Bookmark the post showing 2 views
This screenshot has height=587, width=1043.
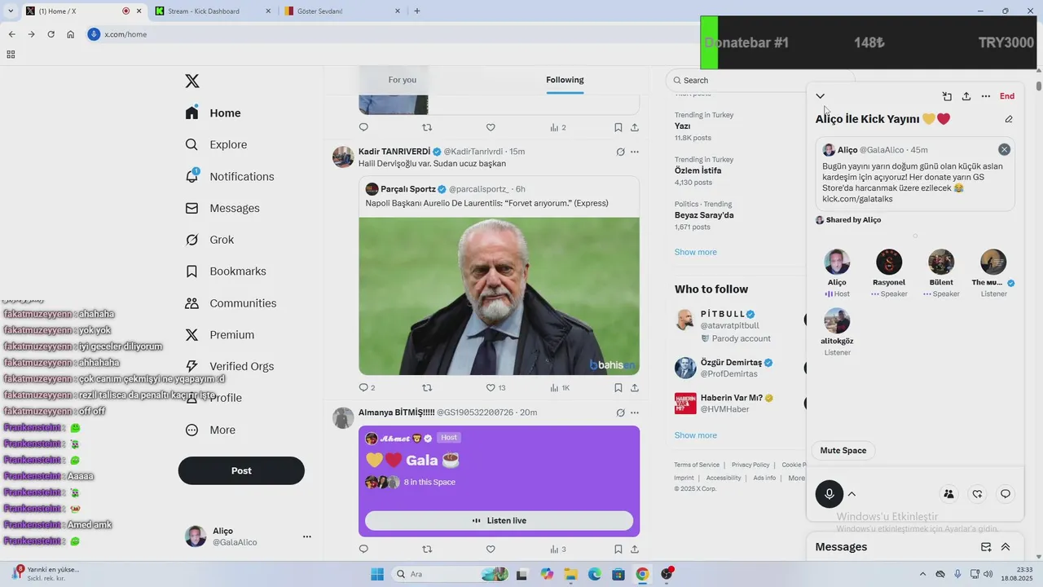tap(618, 127)
